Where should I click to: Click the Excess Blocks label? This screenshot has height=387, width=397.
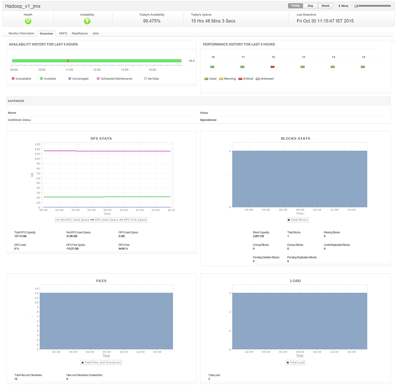[295, 245]
